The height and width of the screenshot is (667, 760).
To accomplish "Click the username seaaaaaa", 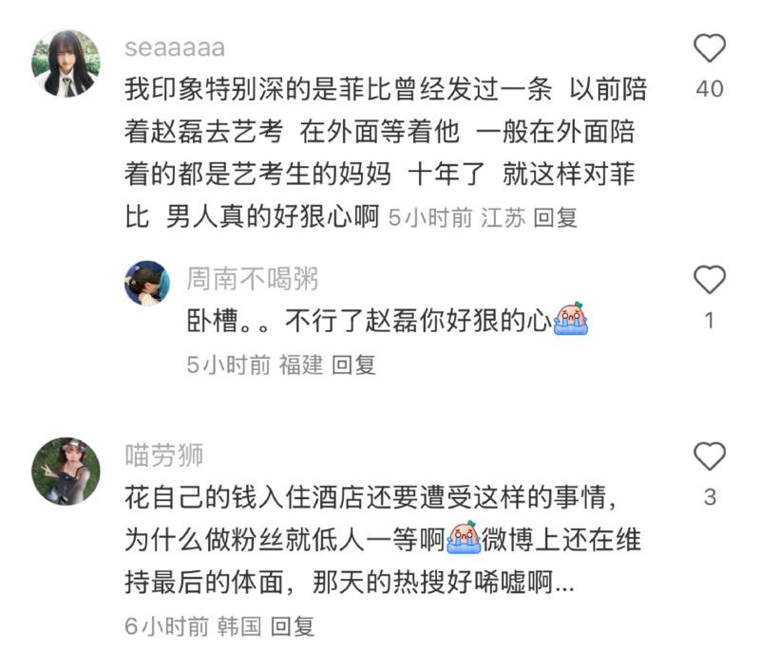I will [175, 48].
